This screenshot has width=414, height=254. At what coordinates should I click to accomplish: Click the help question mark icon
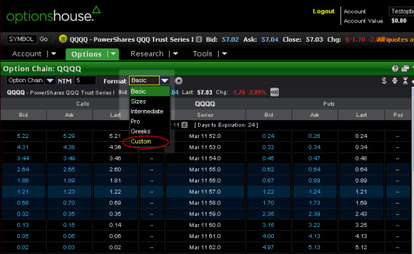395,68
